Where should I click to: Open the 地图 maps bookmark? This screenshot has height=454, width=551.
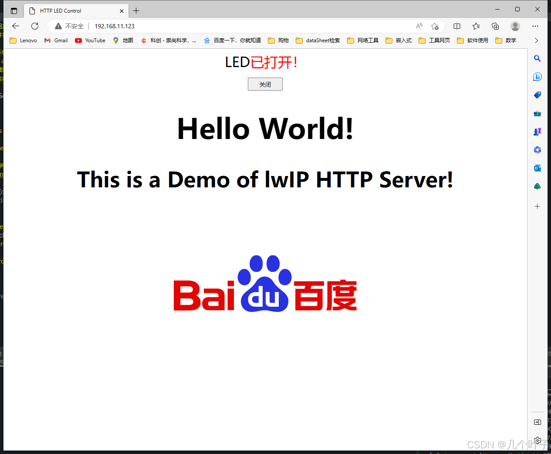(x=123, y=41)
